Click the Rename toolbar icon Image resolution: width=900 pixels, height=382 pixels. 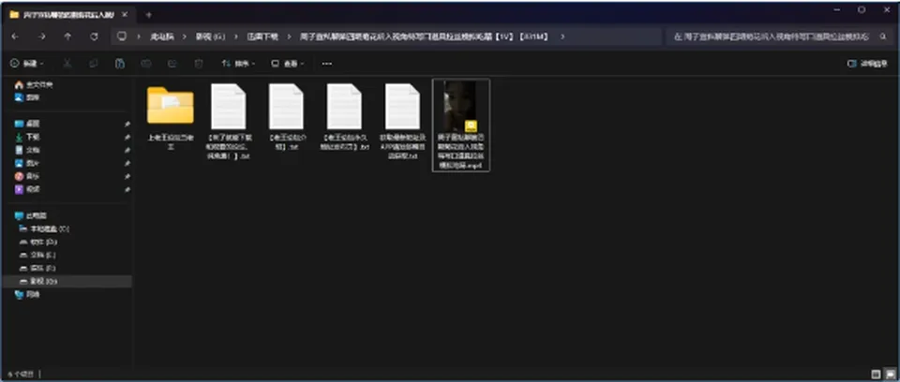coord(146,63)
